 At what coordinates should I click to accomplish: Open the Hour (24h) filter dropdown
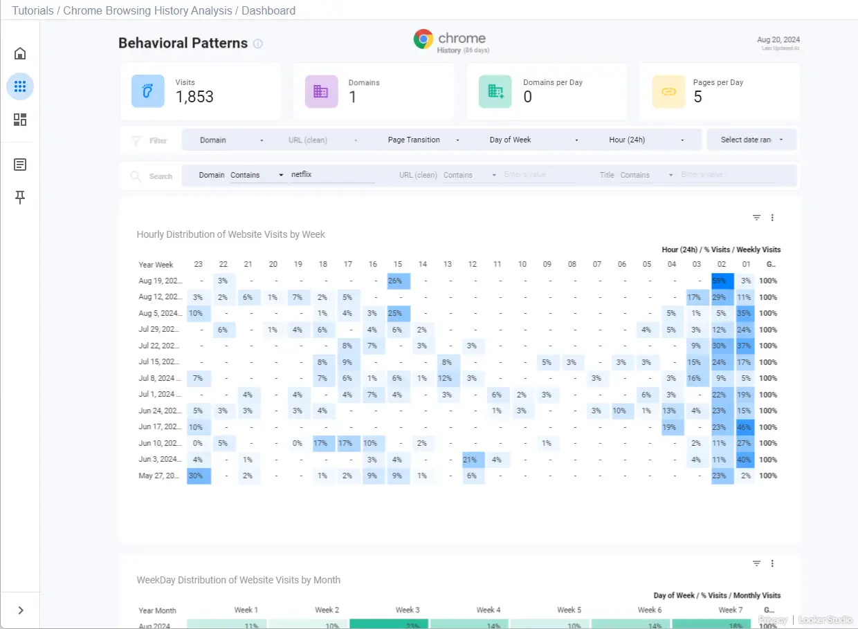click(x=646, y=140)
